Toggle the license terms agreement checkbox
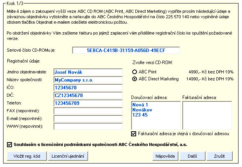This screenshot has width=242, height=167. [x=9, y=145]
